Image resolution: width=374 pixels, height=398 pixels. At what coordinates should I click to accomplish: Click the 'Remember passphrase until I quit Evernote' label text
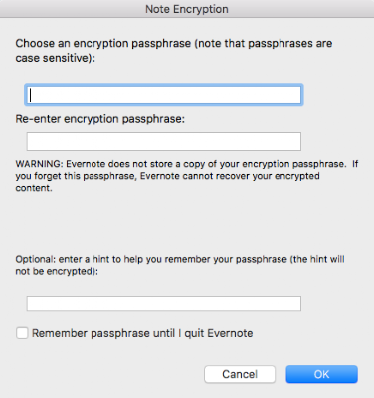[x=142, y=333]
